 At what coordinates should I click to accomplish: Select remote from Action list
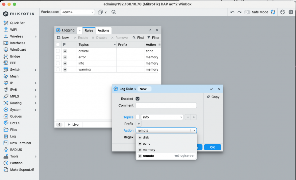(x=166, y=156)
